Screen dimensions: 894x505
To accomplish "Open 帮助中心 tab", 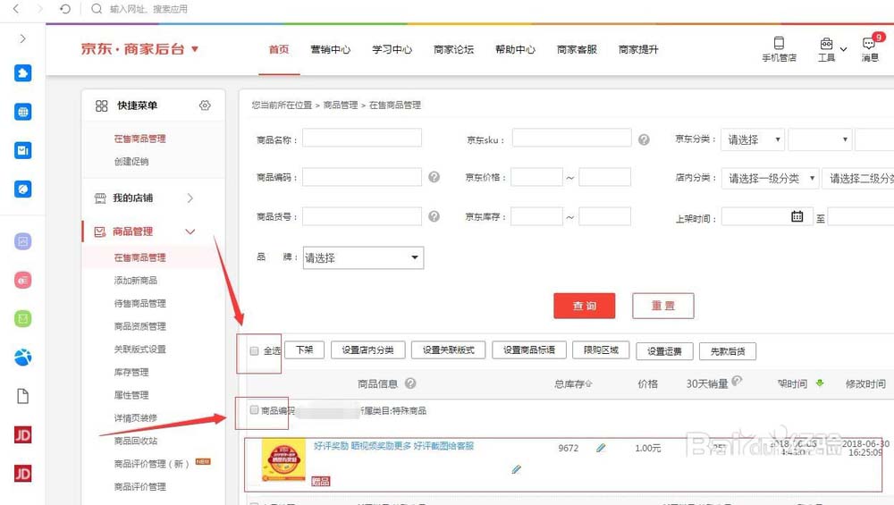I will (515, 49).
